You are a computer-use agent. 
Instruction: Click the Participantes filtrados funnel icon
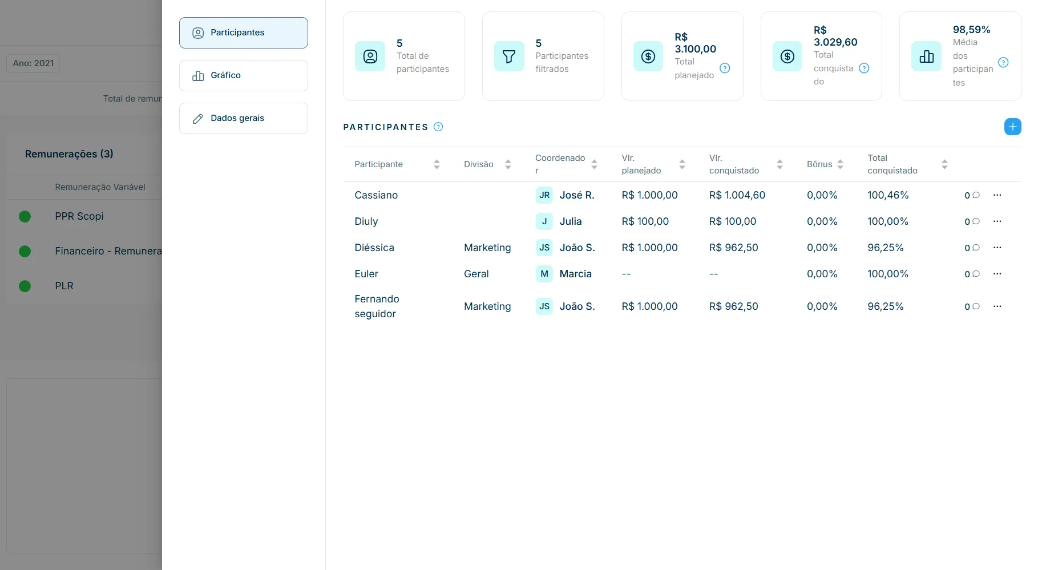[x=509, y=56]
